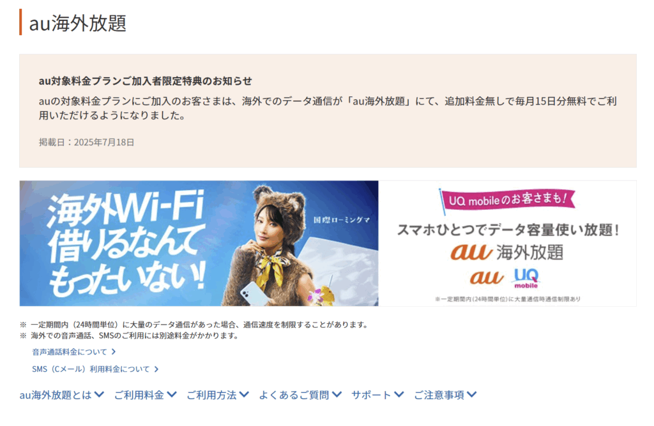This screenshot has height=426, width=654.
Task: Click the pink UQ mobileのお客さまも ribbon
Action: pos(507,200)
